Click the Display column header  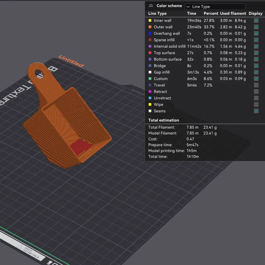coord(255,13)
